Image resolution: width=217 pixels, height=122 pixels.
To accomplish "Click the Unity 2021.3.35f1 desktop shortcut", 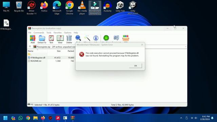I will coord(133,8).
